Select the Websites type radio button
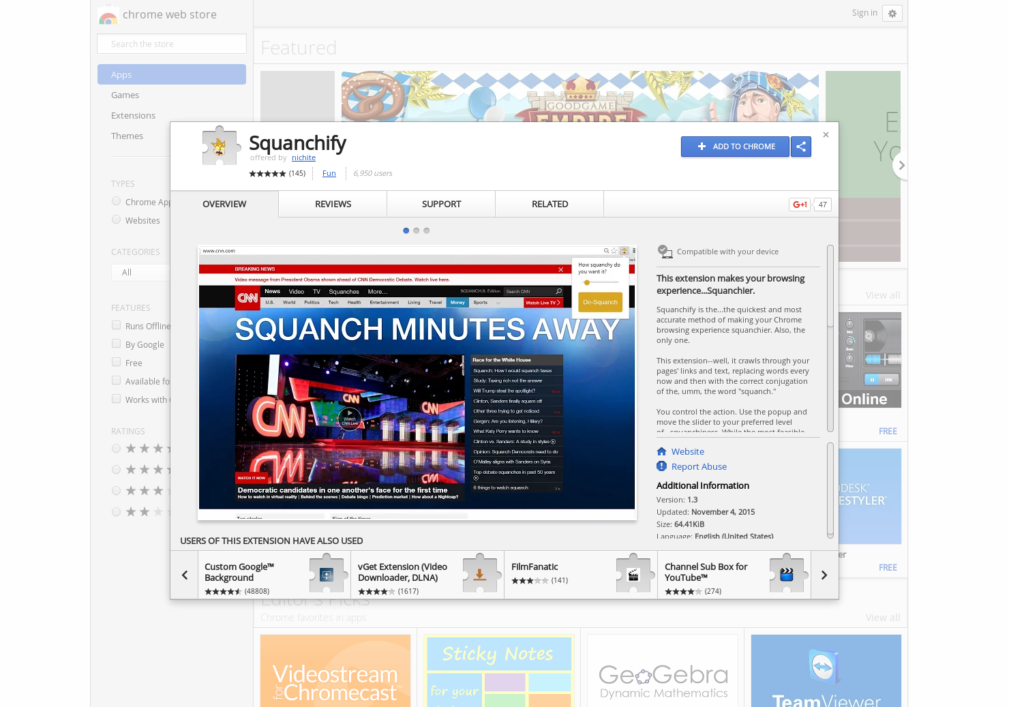1009x707 pixels. (116, 220)
